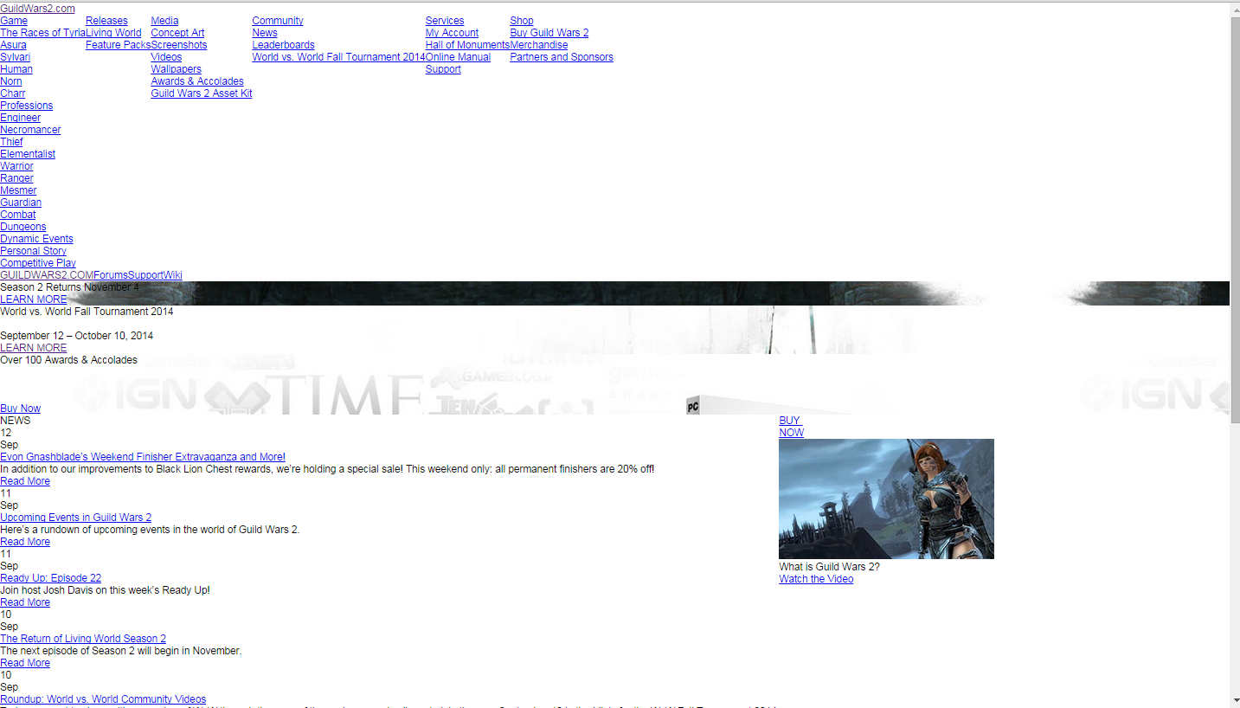Open the Community menu link
Screen dimensions: 1240x708
click(x=278, y=21)
